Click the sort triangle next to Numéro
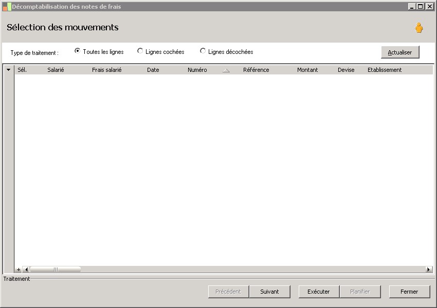 226,70
